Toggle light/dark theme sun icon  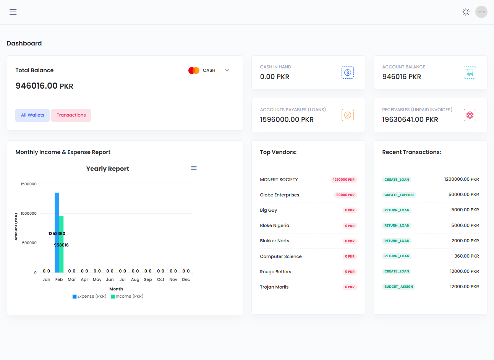[x=466, y=12]
